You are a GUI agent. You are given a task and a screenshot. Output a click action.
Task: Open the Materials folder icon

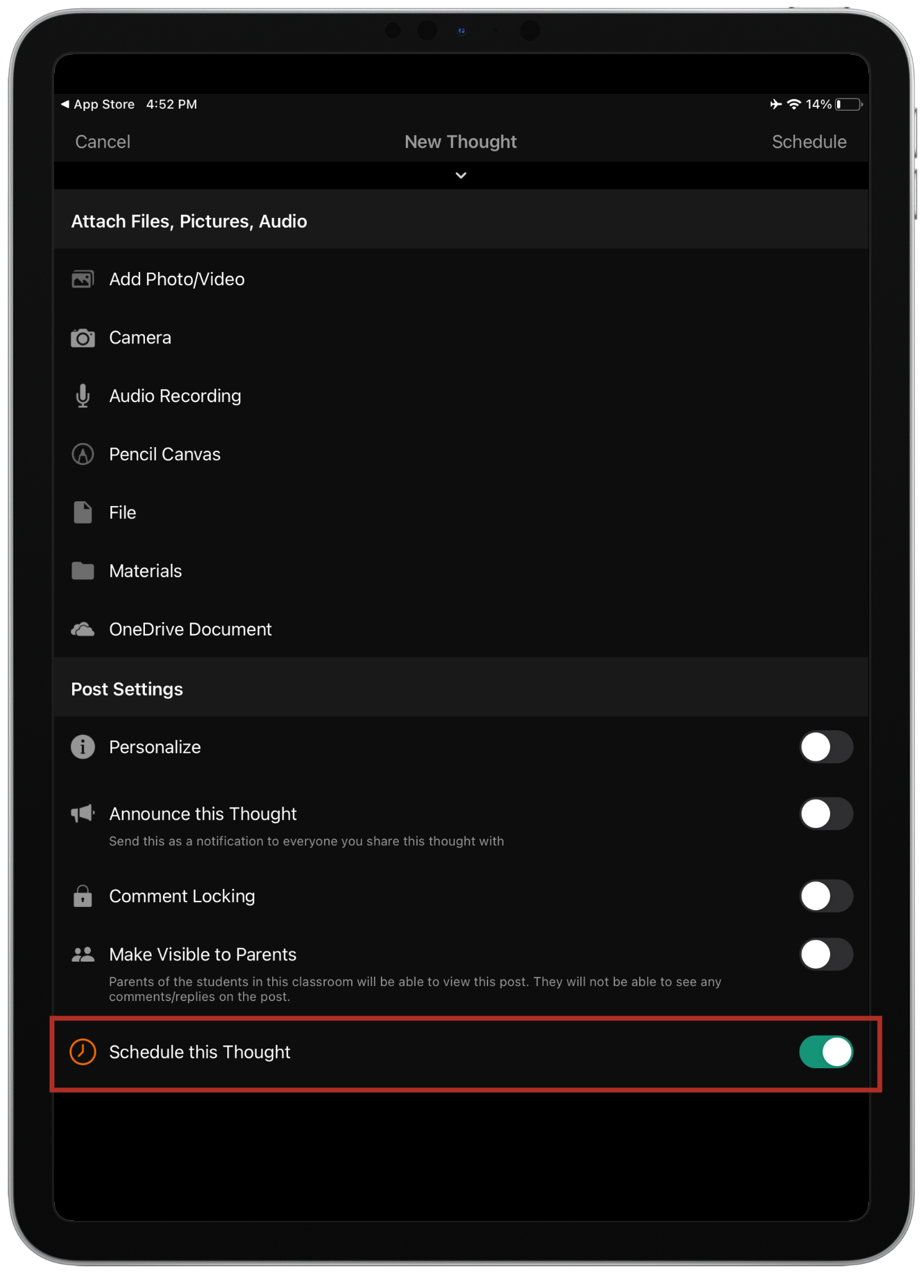tap(83, 571)
